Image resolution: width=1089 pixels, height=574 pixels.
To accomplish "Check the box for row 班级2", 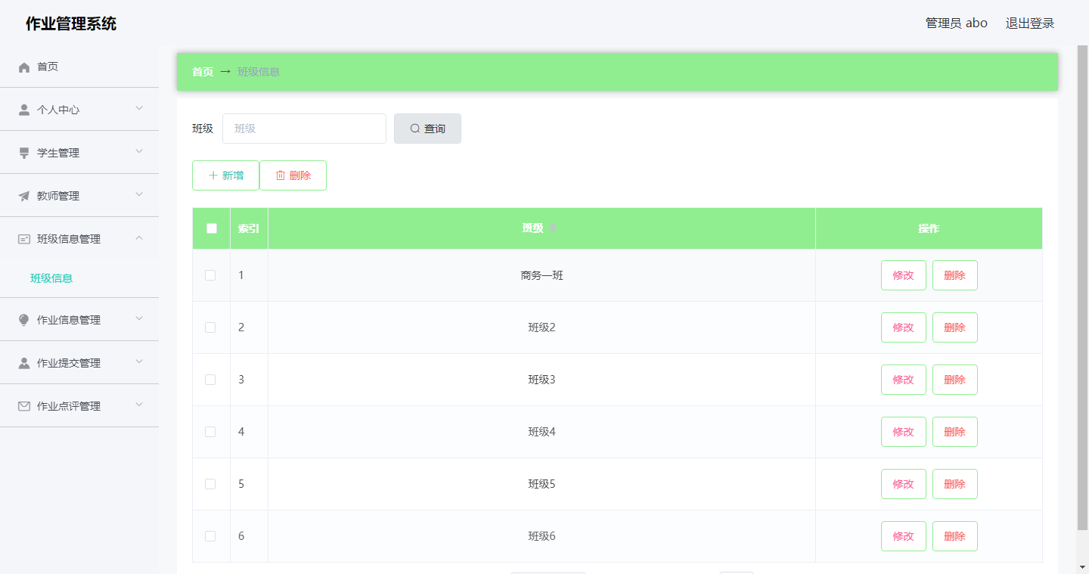I will point(210,327).
